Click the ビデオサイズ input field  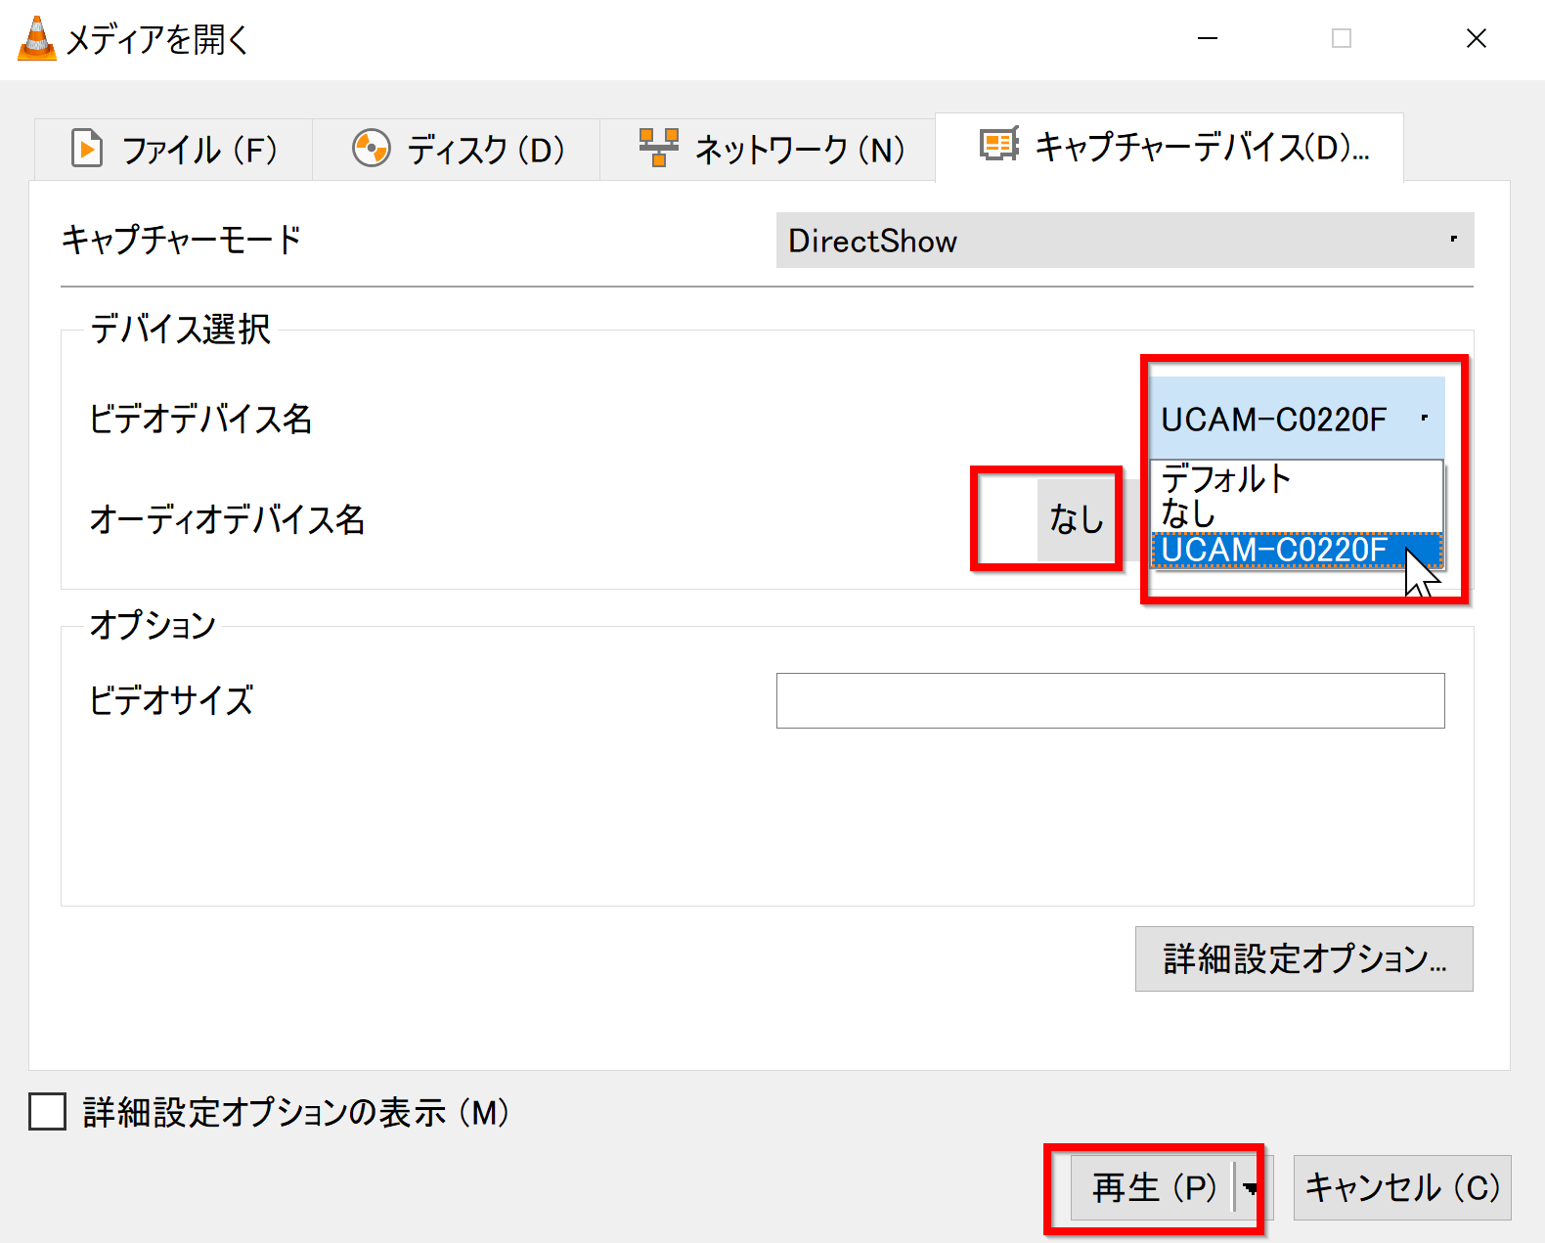pos(1110,700)
